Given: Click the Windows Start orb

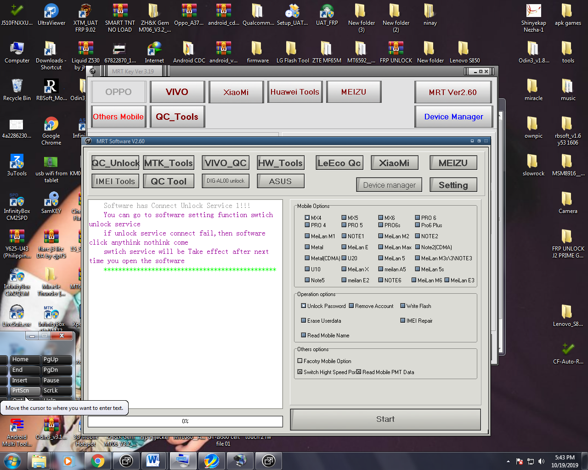Looking at the screenshot, I should point(12,461).
